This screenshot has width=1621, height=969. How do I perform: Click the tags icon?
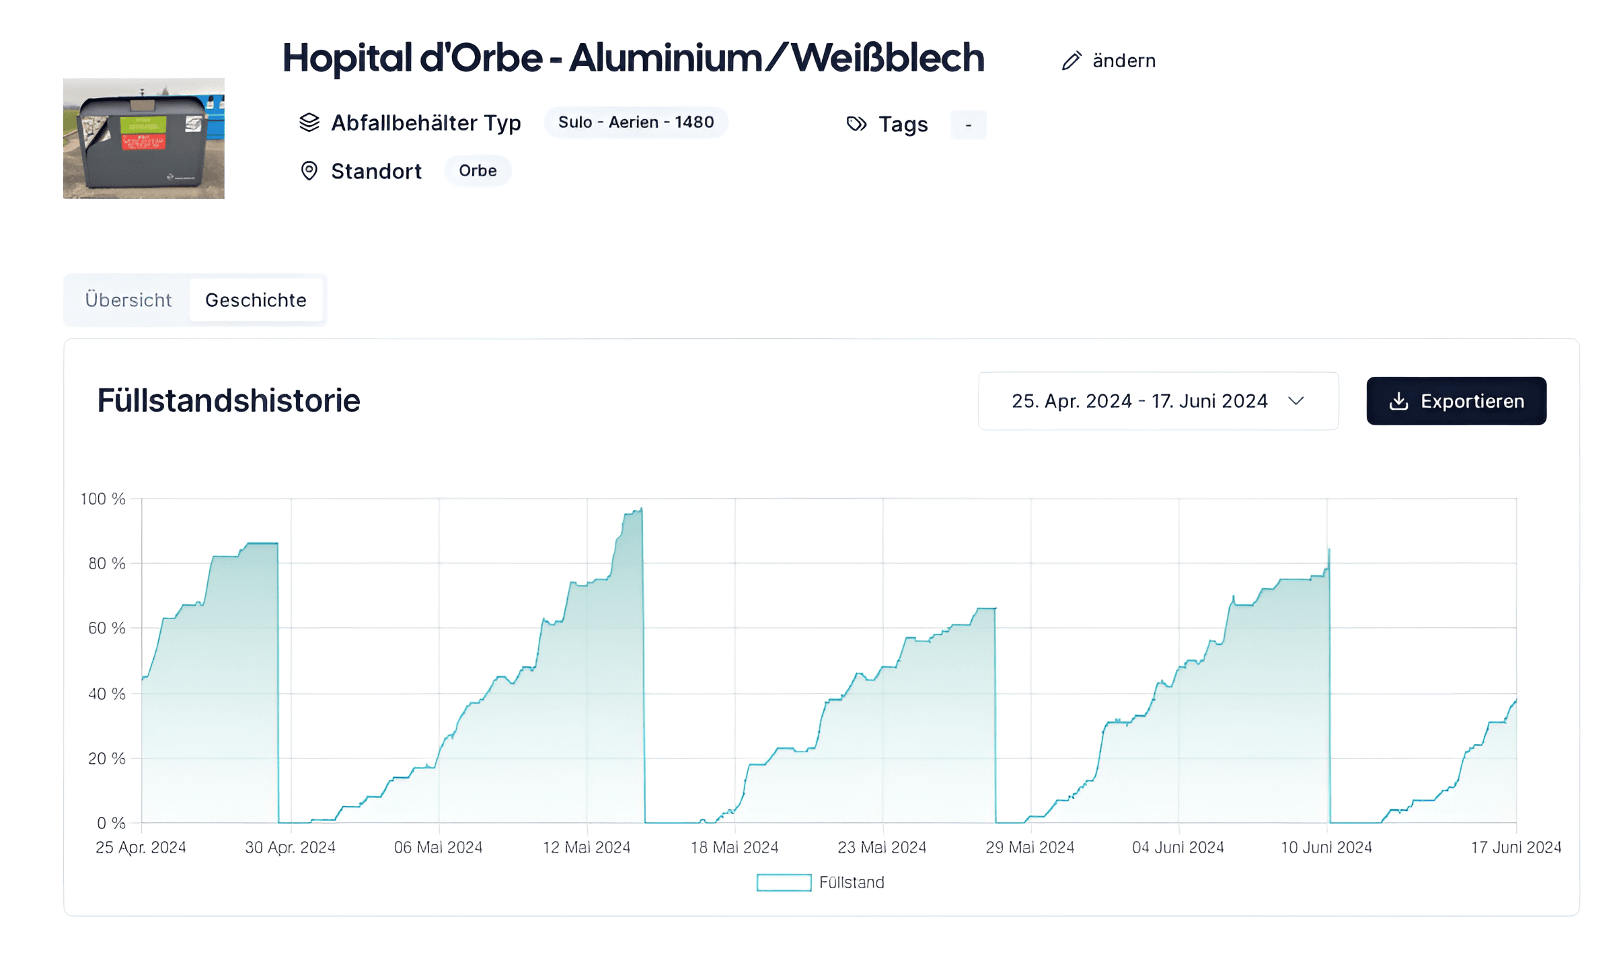tap(856, 124)
